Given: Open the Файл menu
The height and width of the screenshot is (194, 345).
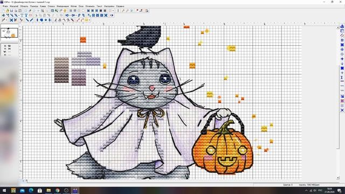Looking at the screenshot, I should 5,6.
